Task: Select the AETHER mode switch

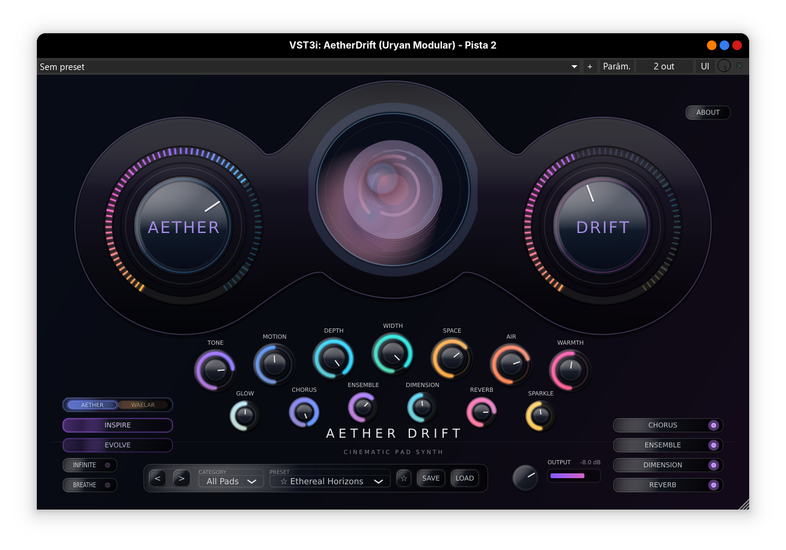Action: click(92, 405)
